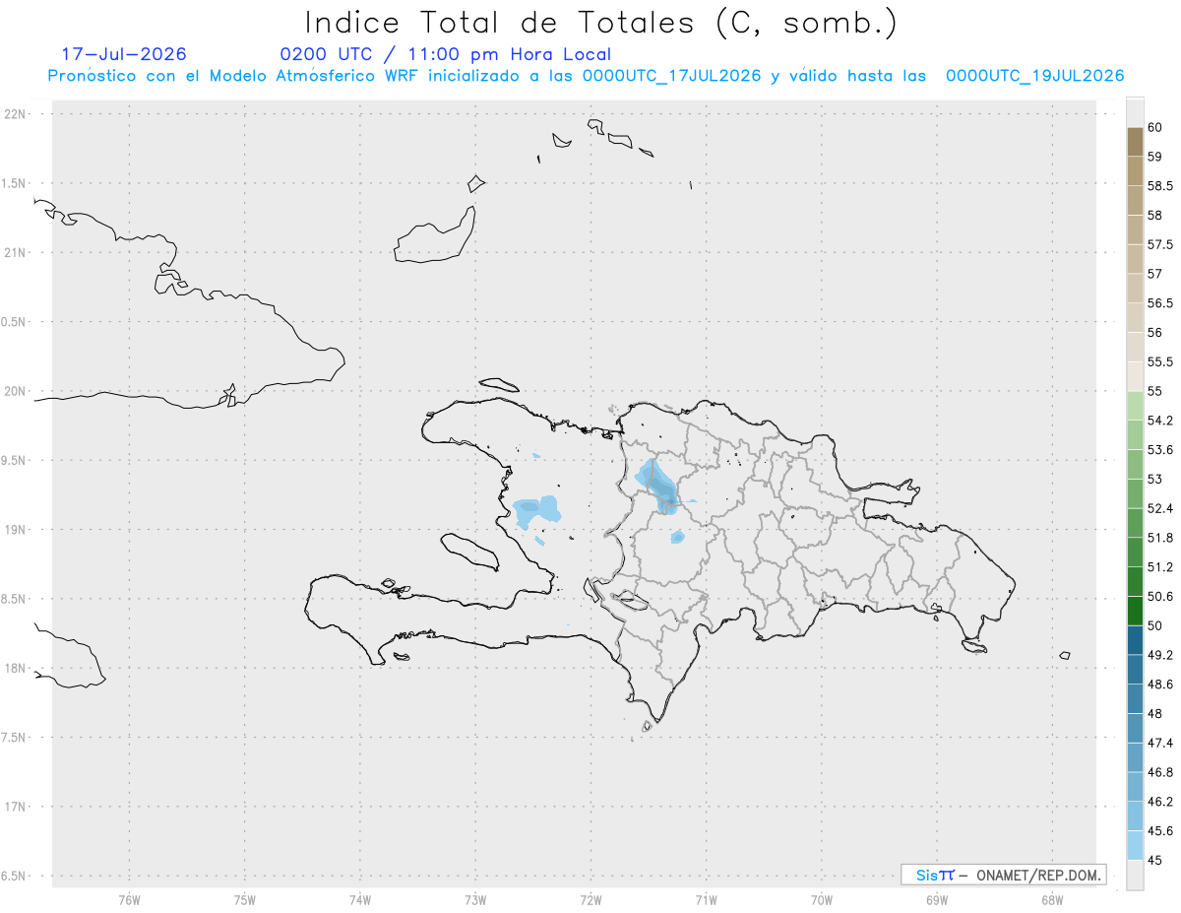The width and height of the screenshot is (1181, 913).
Task: Click the colour band between 59 and 60
Action: coord(1135,142)
